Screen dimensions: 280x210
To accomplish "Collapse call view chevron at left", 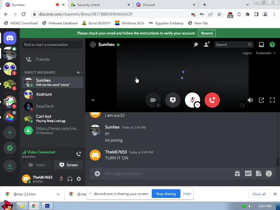I will (93, 100).
